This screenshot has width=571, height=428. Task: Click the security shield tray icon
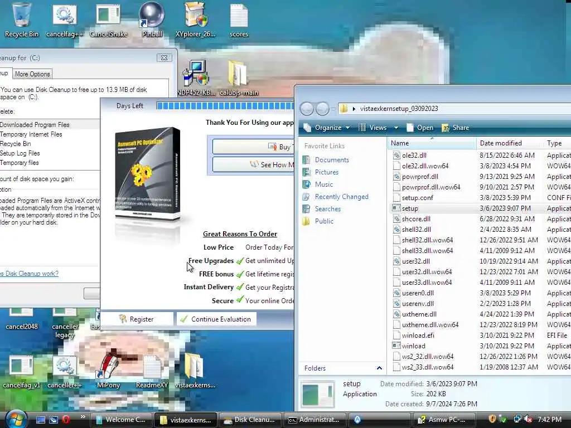point(492,419)
